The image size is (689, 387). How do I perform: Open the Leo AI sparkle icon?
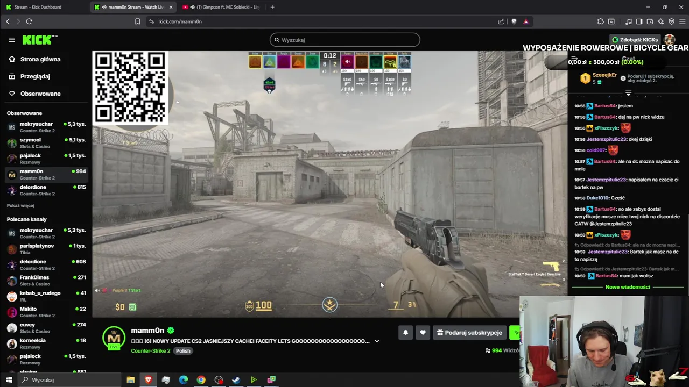tap(660, 21)
